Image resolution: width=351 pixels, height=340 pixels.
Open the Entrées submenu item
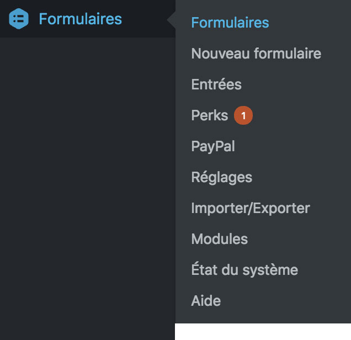pyautogui.click(x=216, y=84)
